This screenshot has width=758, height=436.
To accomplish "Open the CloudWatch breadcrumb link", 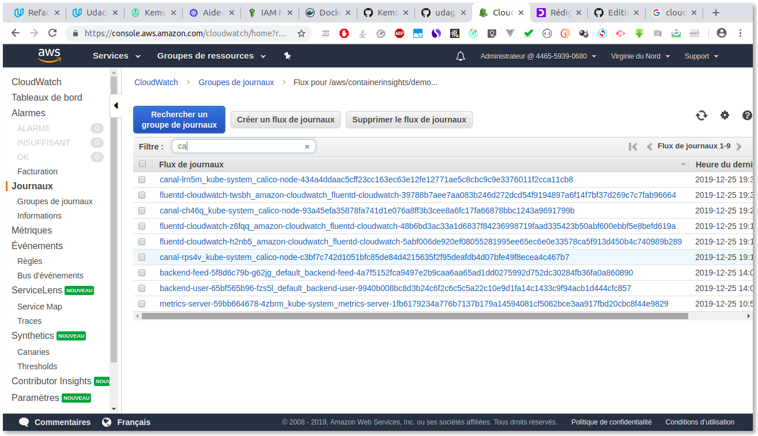I will 156,82.
